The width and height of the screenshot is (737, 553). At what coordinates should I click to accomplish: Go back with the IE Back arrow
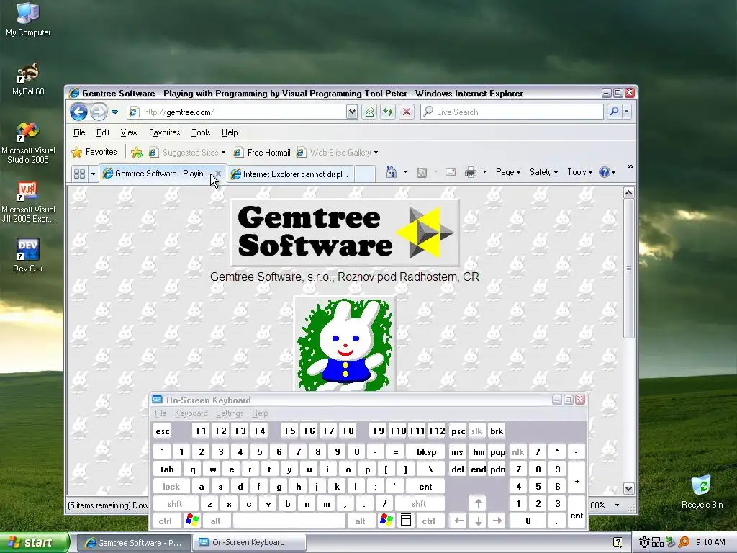78,112
